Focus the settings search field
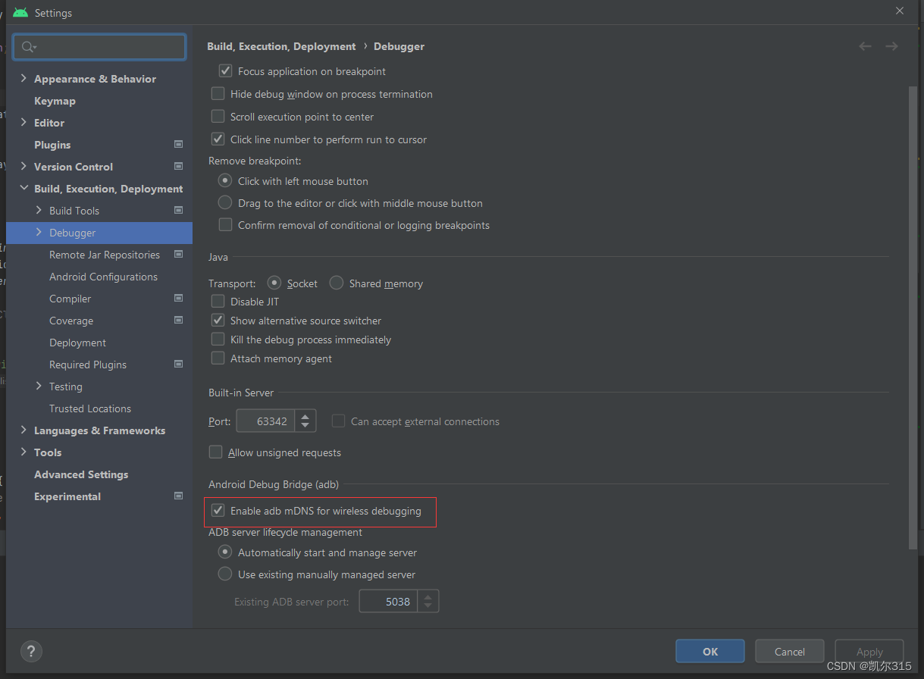The width and height of the screenshot is (924, 679). (99, 47)
